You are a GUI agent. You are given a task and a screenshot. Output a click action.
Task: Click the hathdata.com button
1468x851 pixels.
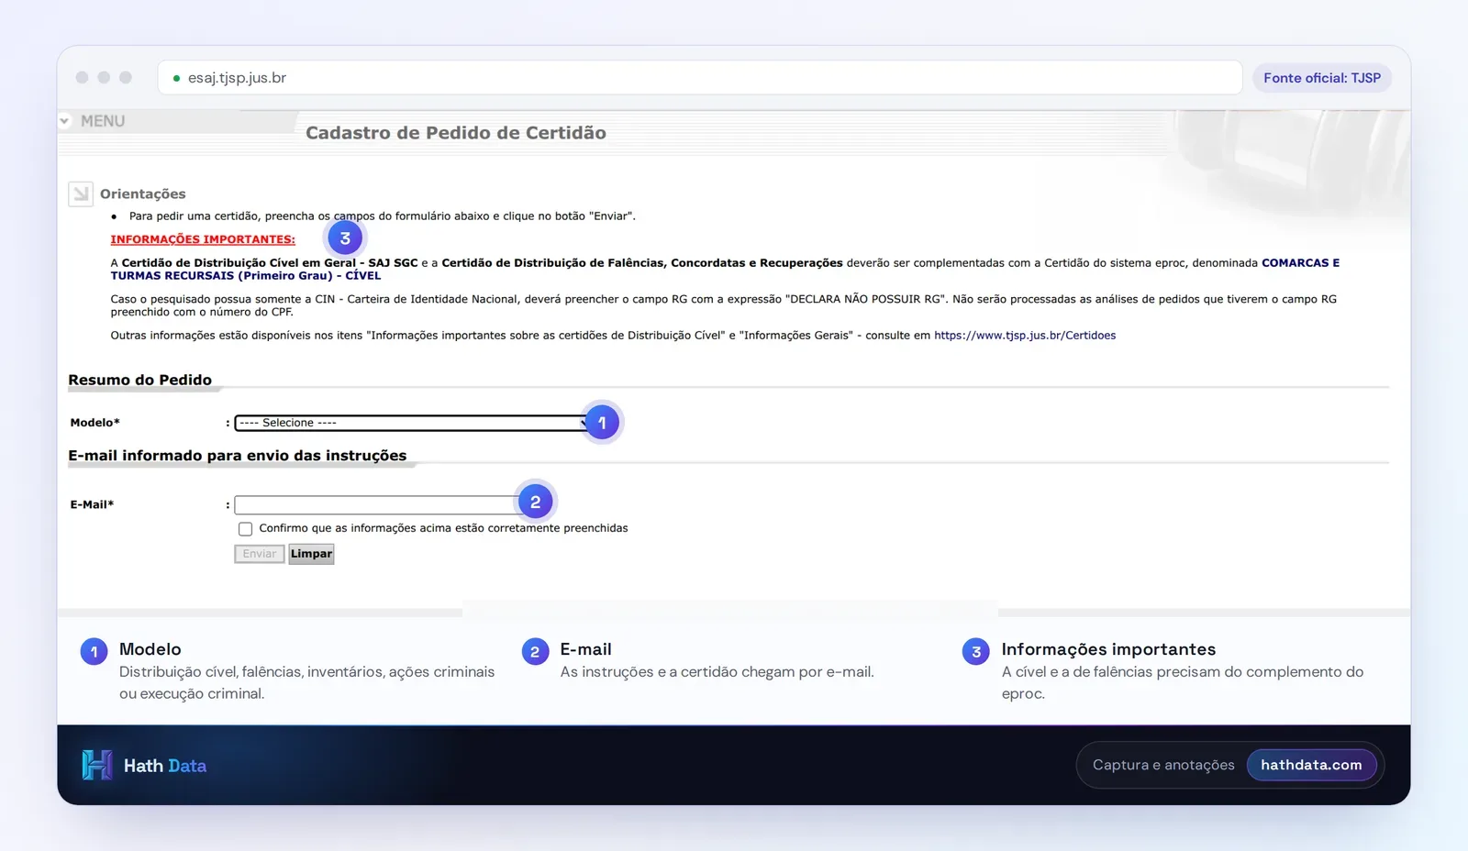coord(1311,765)
